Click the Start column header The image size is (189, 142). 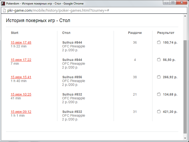(15, 33)
